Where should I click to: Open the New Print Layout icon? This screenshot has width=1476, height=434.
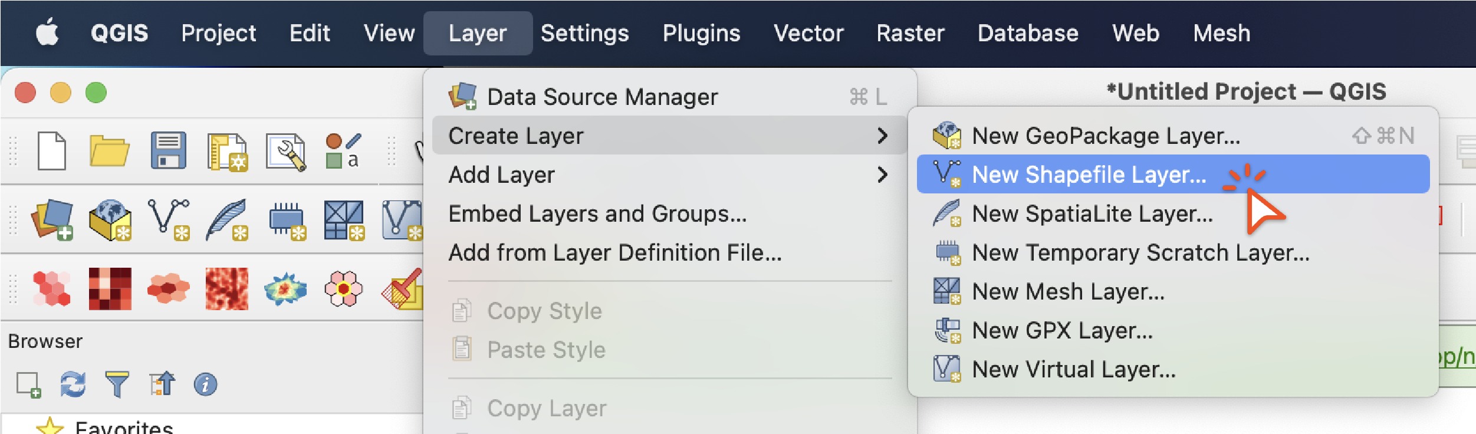pyautogui.click(x=227, y=152)
